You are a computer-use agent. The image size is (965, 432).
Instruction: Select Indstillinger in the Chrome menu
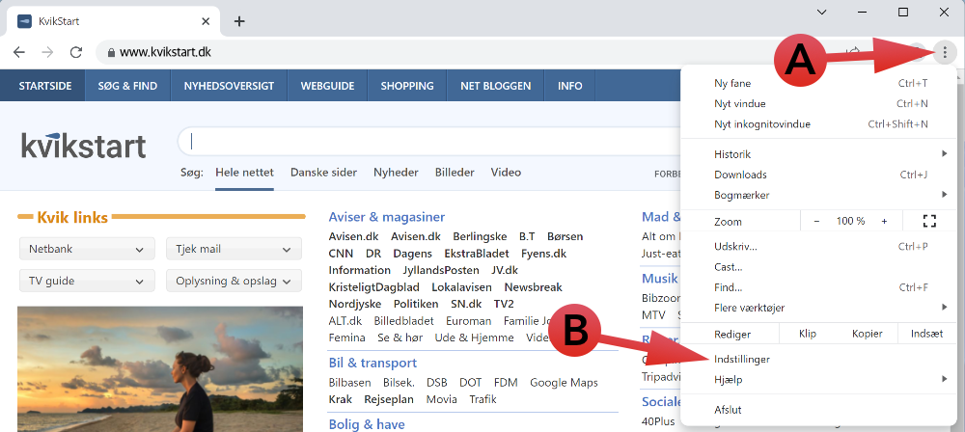[742, 359]
